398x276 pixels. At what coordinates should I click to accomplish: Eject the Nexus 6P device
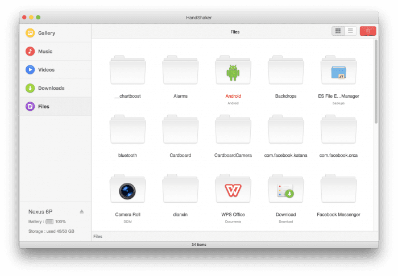[x=81, y=212]
